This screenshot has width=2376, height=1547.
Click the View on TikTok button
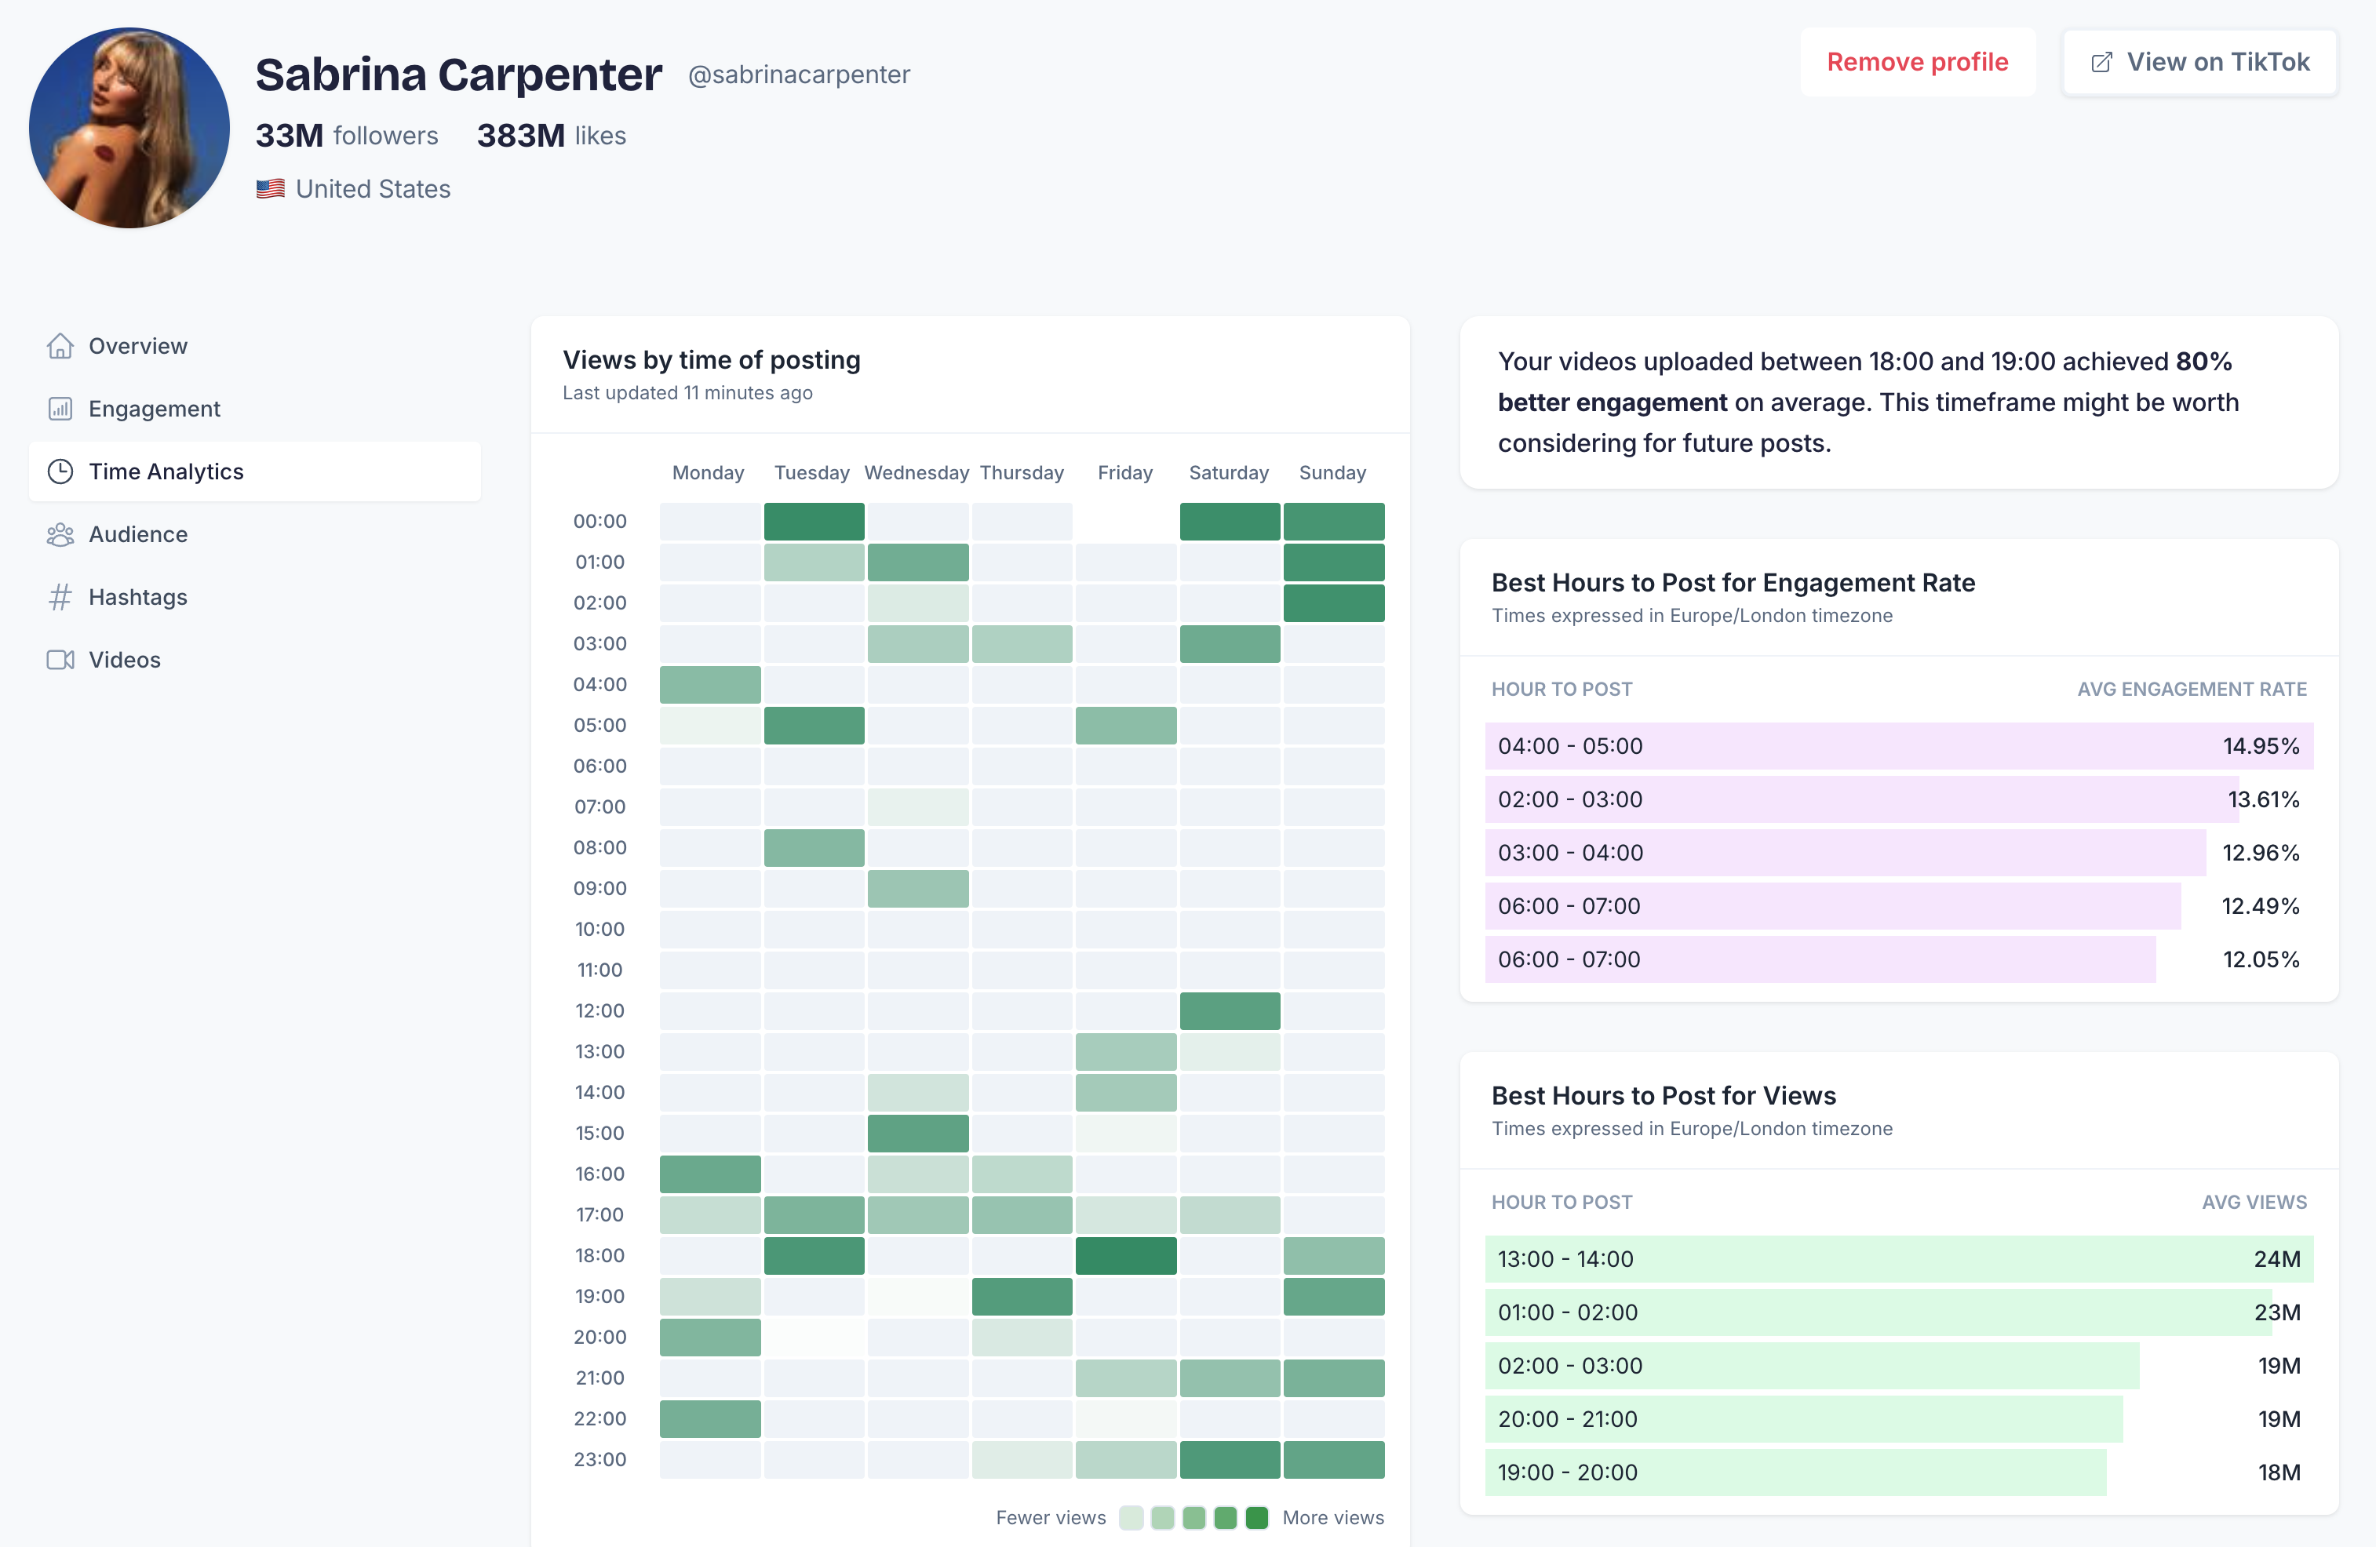click(x=2199, y=62)
